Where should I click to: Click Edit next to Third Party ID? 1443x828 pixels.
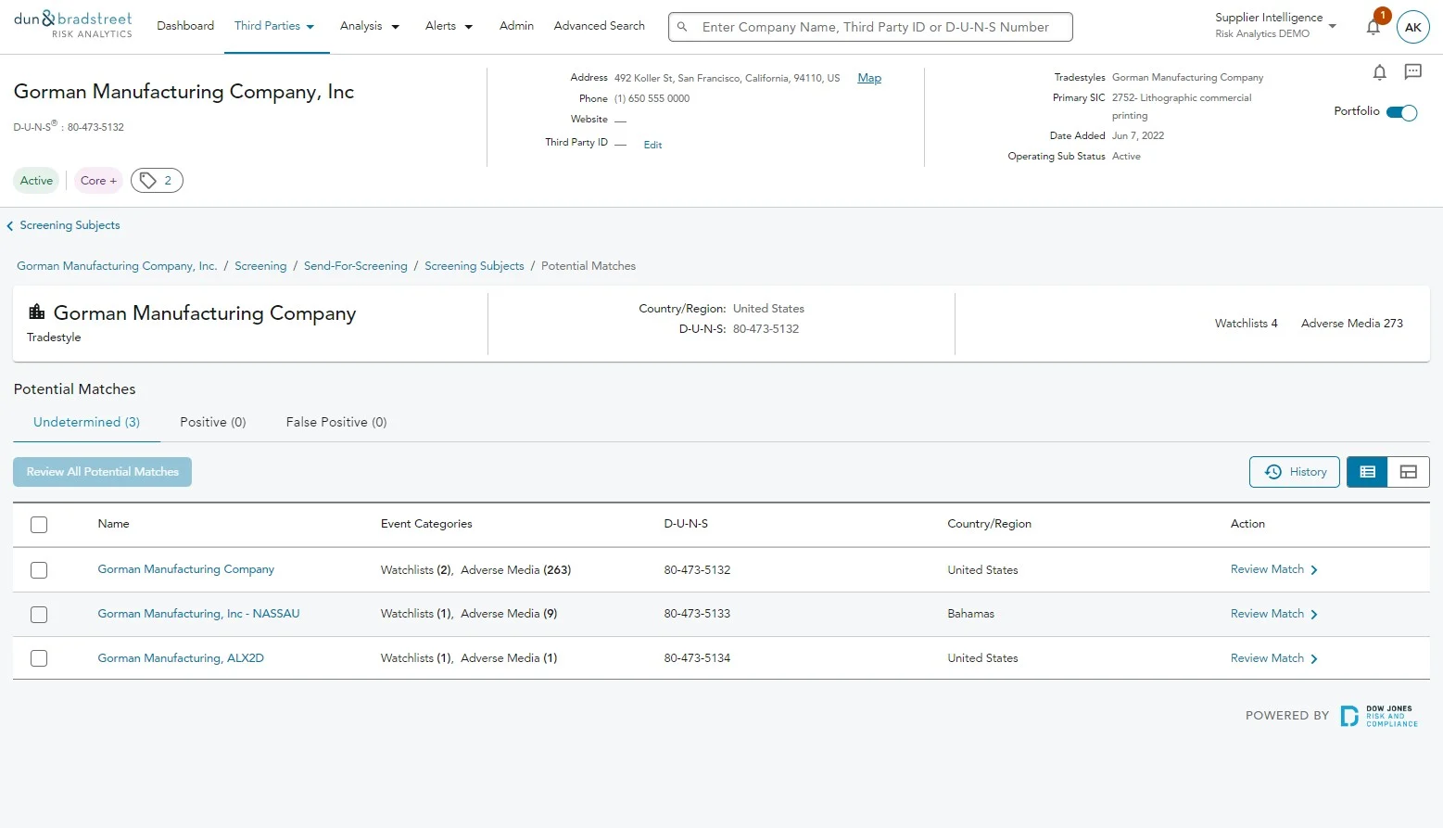click(652, 145)
